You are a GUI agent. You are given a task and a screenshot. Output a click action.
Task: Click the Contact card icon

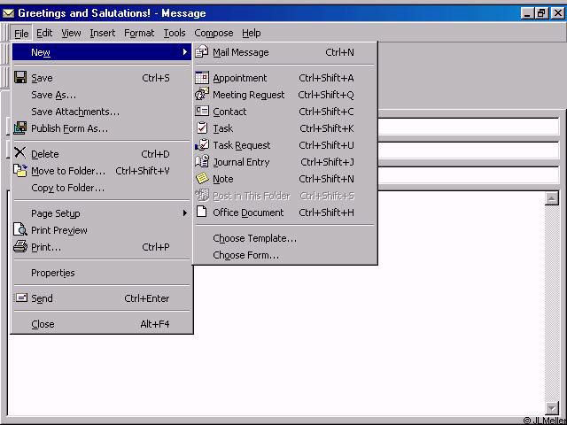[x=202, y=112]
